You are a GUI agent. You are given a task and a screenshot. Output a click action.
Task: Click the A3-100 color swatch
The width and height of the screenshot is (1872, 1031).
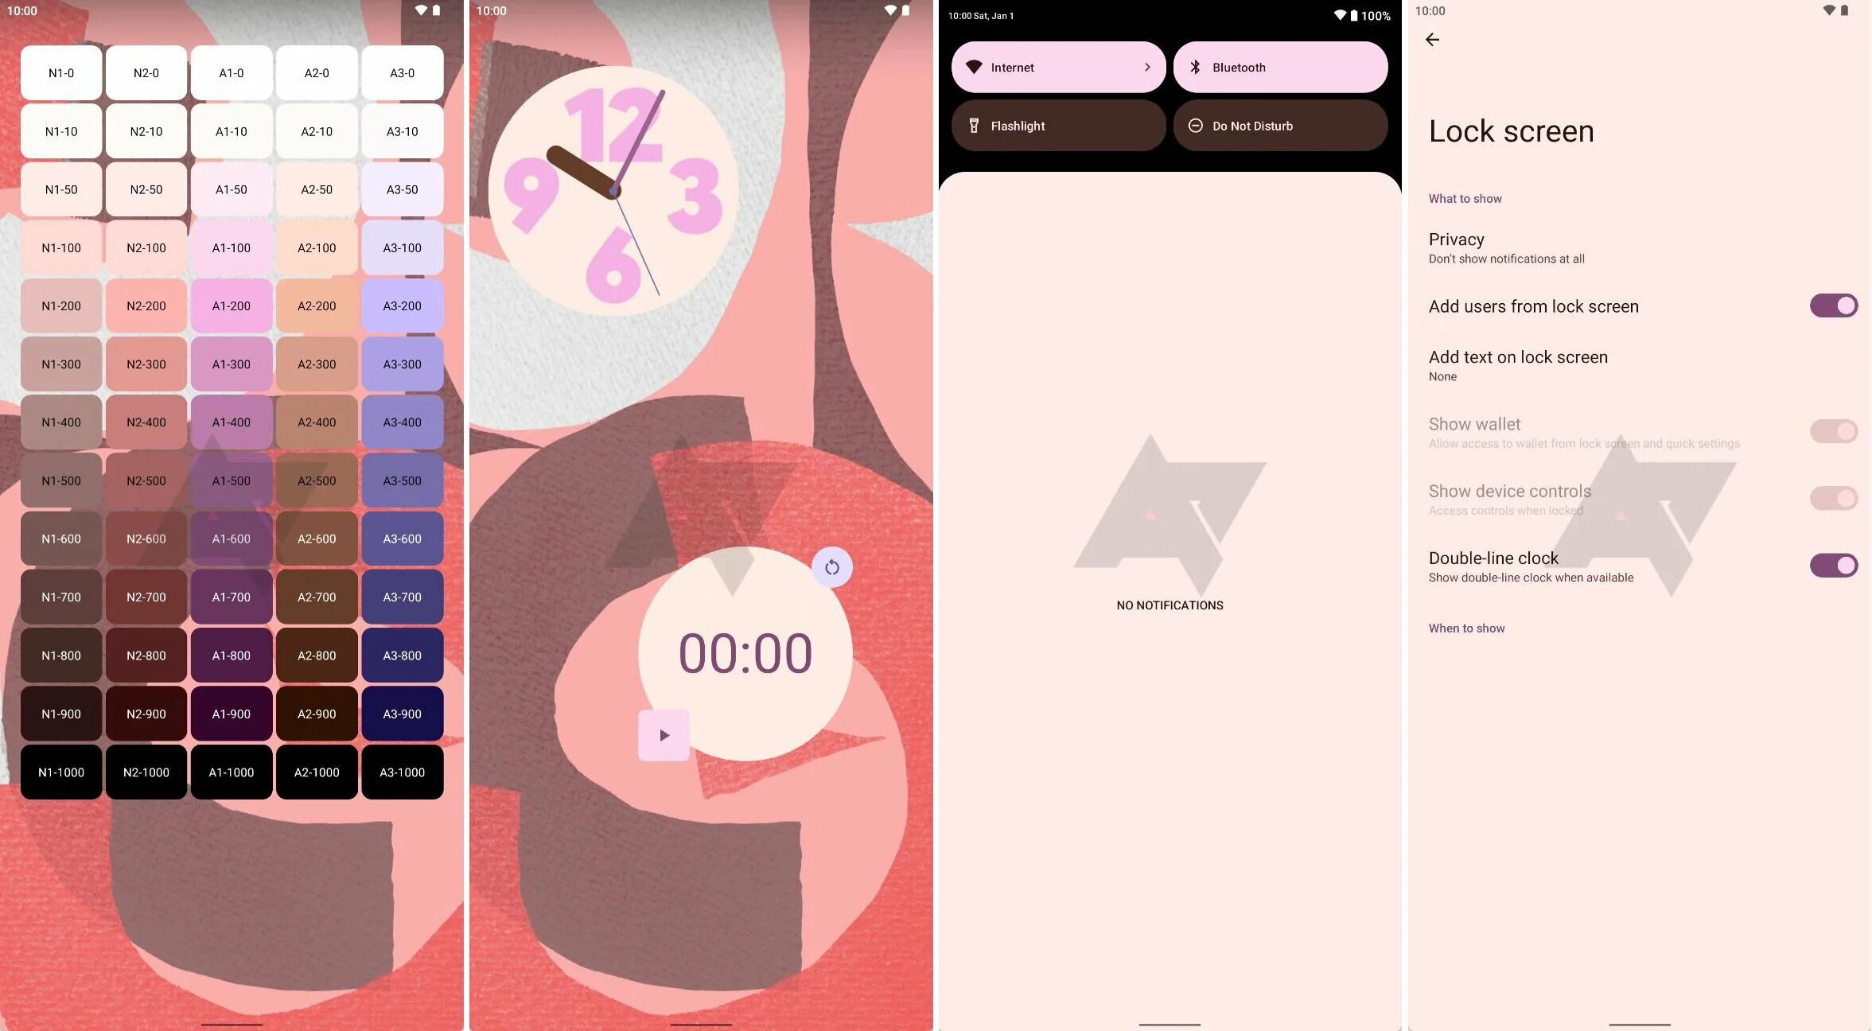[403, 247]
